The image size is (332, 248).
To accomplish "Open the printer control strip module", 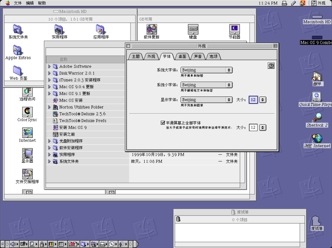I will (x=104, y=244).
